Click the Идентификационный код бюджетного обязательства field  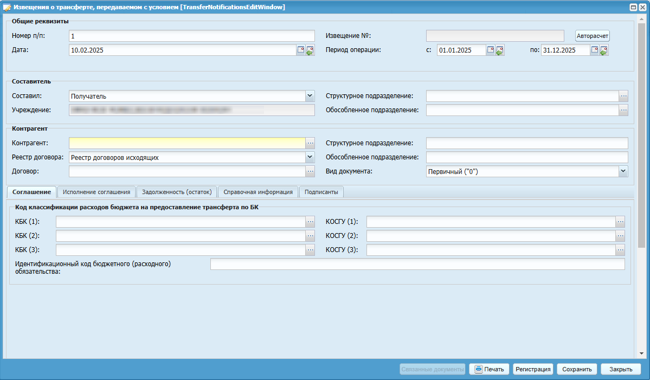tap(417, 264)
